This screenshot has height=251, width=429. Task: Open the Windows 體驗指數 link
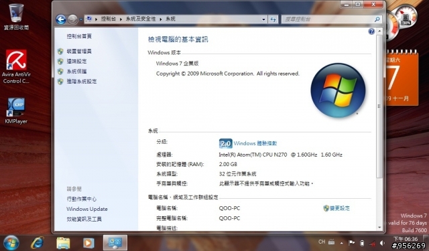255,143
